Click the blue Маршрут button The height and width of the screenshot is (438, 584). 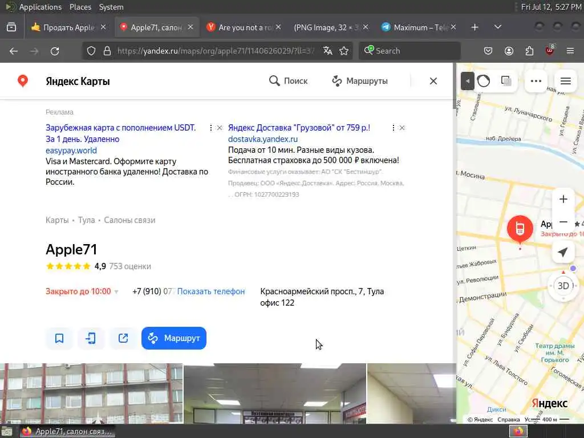[x=174, y=338]
